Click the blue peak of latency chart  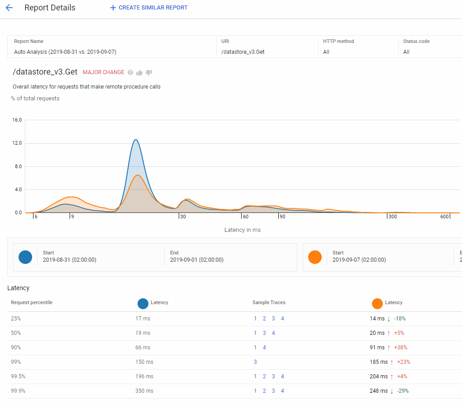tap(135, 140)
